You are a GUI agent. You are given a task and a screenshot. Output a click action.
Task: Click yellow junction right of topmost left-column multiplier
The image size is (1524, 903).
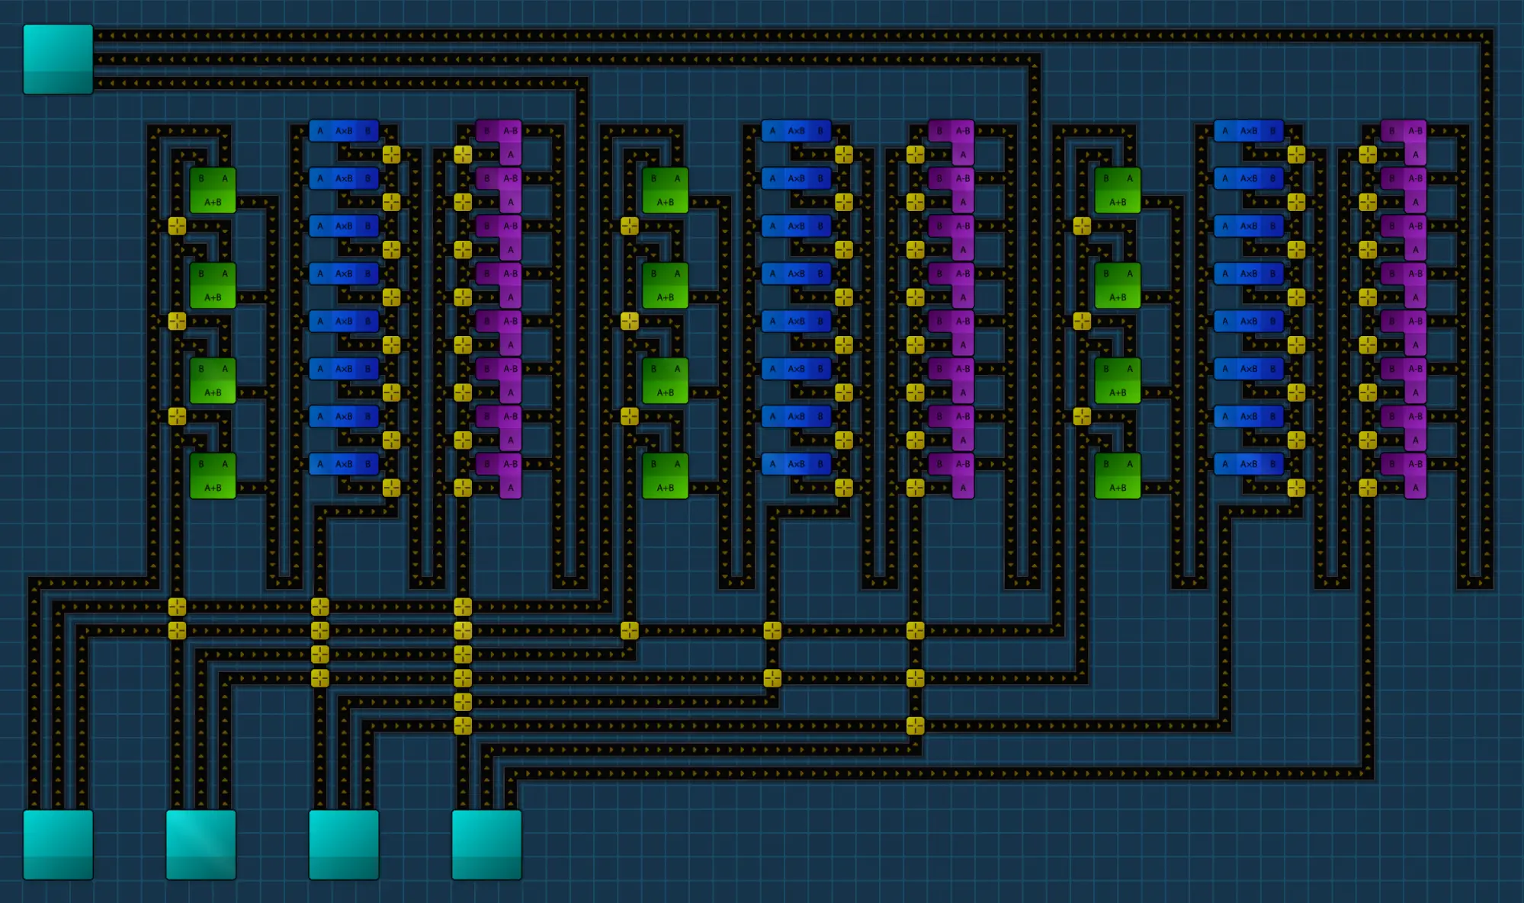pos(391,155)
